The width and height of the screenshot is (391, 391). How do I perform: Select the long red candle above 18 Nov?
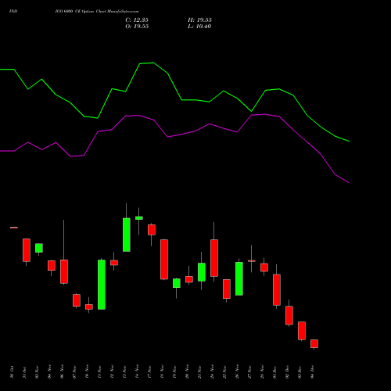pyautogui.click(x=164, y=260)
